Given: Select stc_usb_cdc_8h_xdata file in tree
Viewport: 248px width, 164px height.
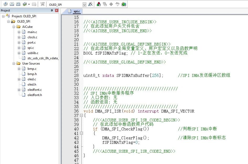Looking at the screenshot, I should pos(43,58).
